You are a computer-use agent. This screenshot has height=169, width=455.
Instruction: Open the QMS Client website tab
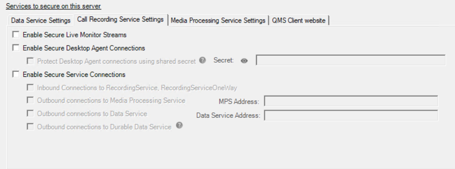[299, 21]
